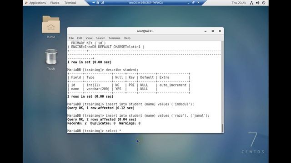
Task: Open the Search menu in terminal
Action: click(x=100, y=38)
